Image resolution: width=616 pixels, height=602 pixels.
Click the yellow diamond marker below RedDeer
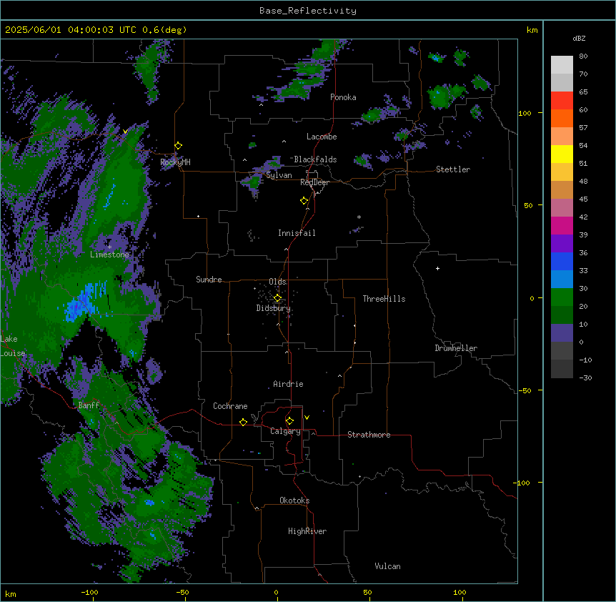point(304,201)
